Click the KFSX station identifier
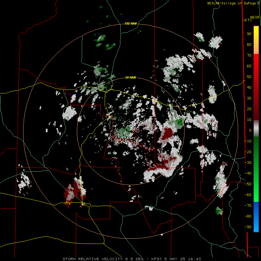 (x=157, y=259)
